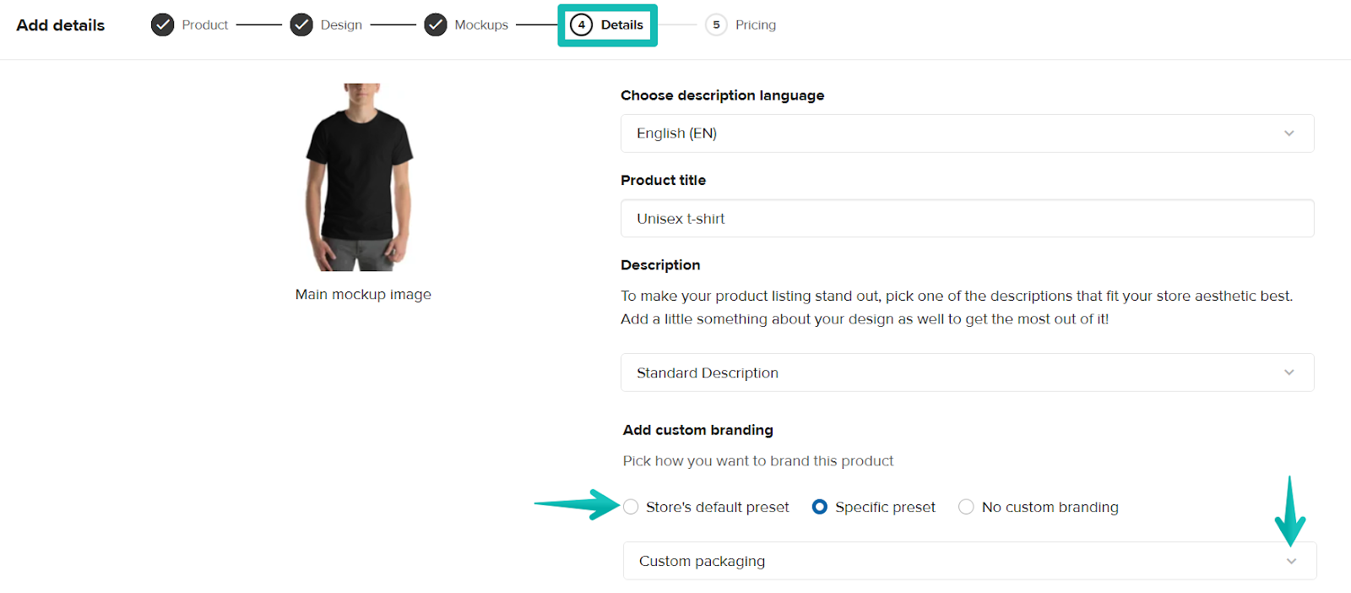1351x593 pixels.
Task: Go to the Pricing step tab
Action: click(755, 25)
